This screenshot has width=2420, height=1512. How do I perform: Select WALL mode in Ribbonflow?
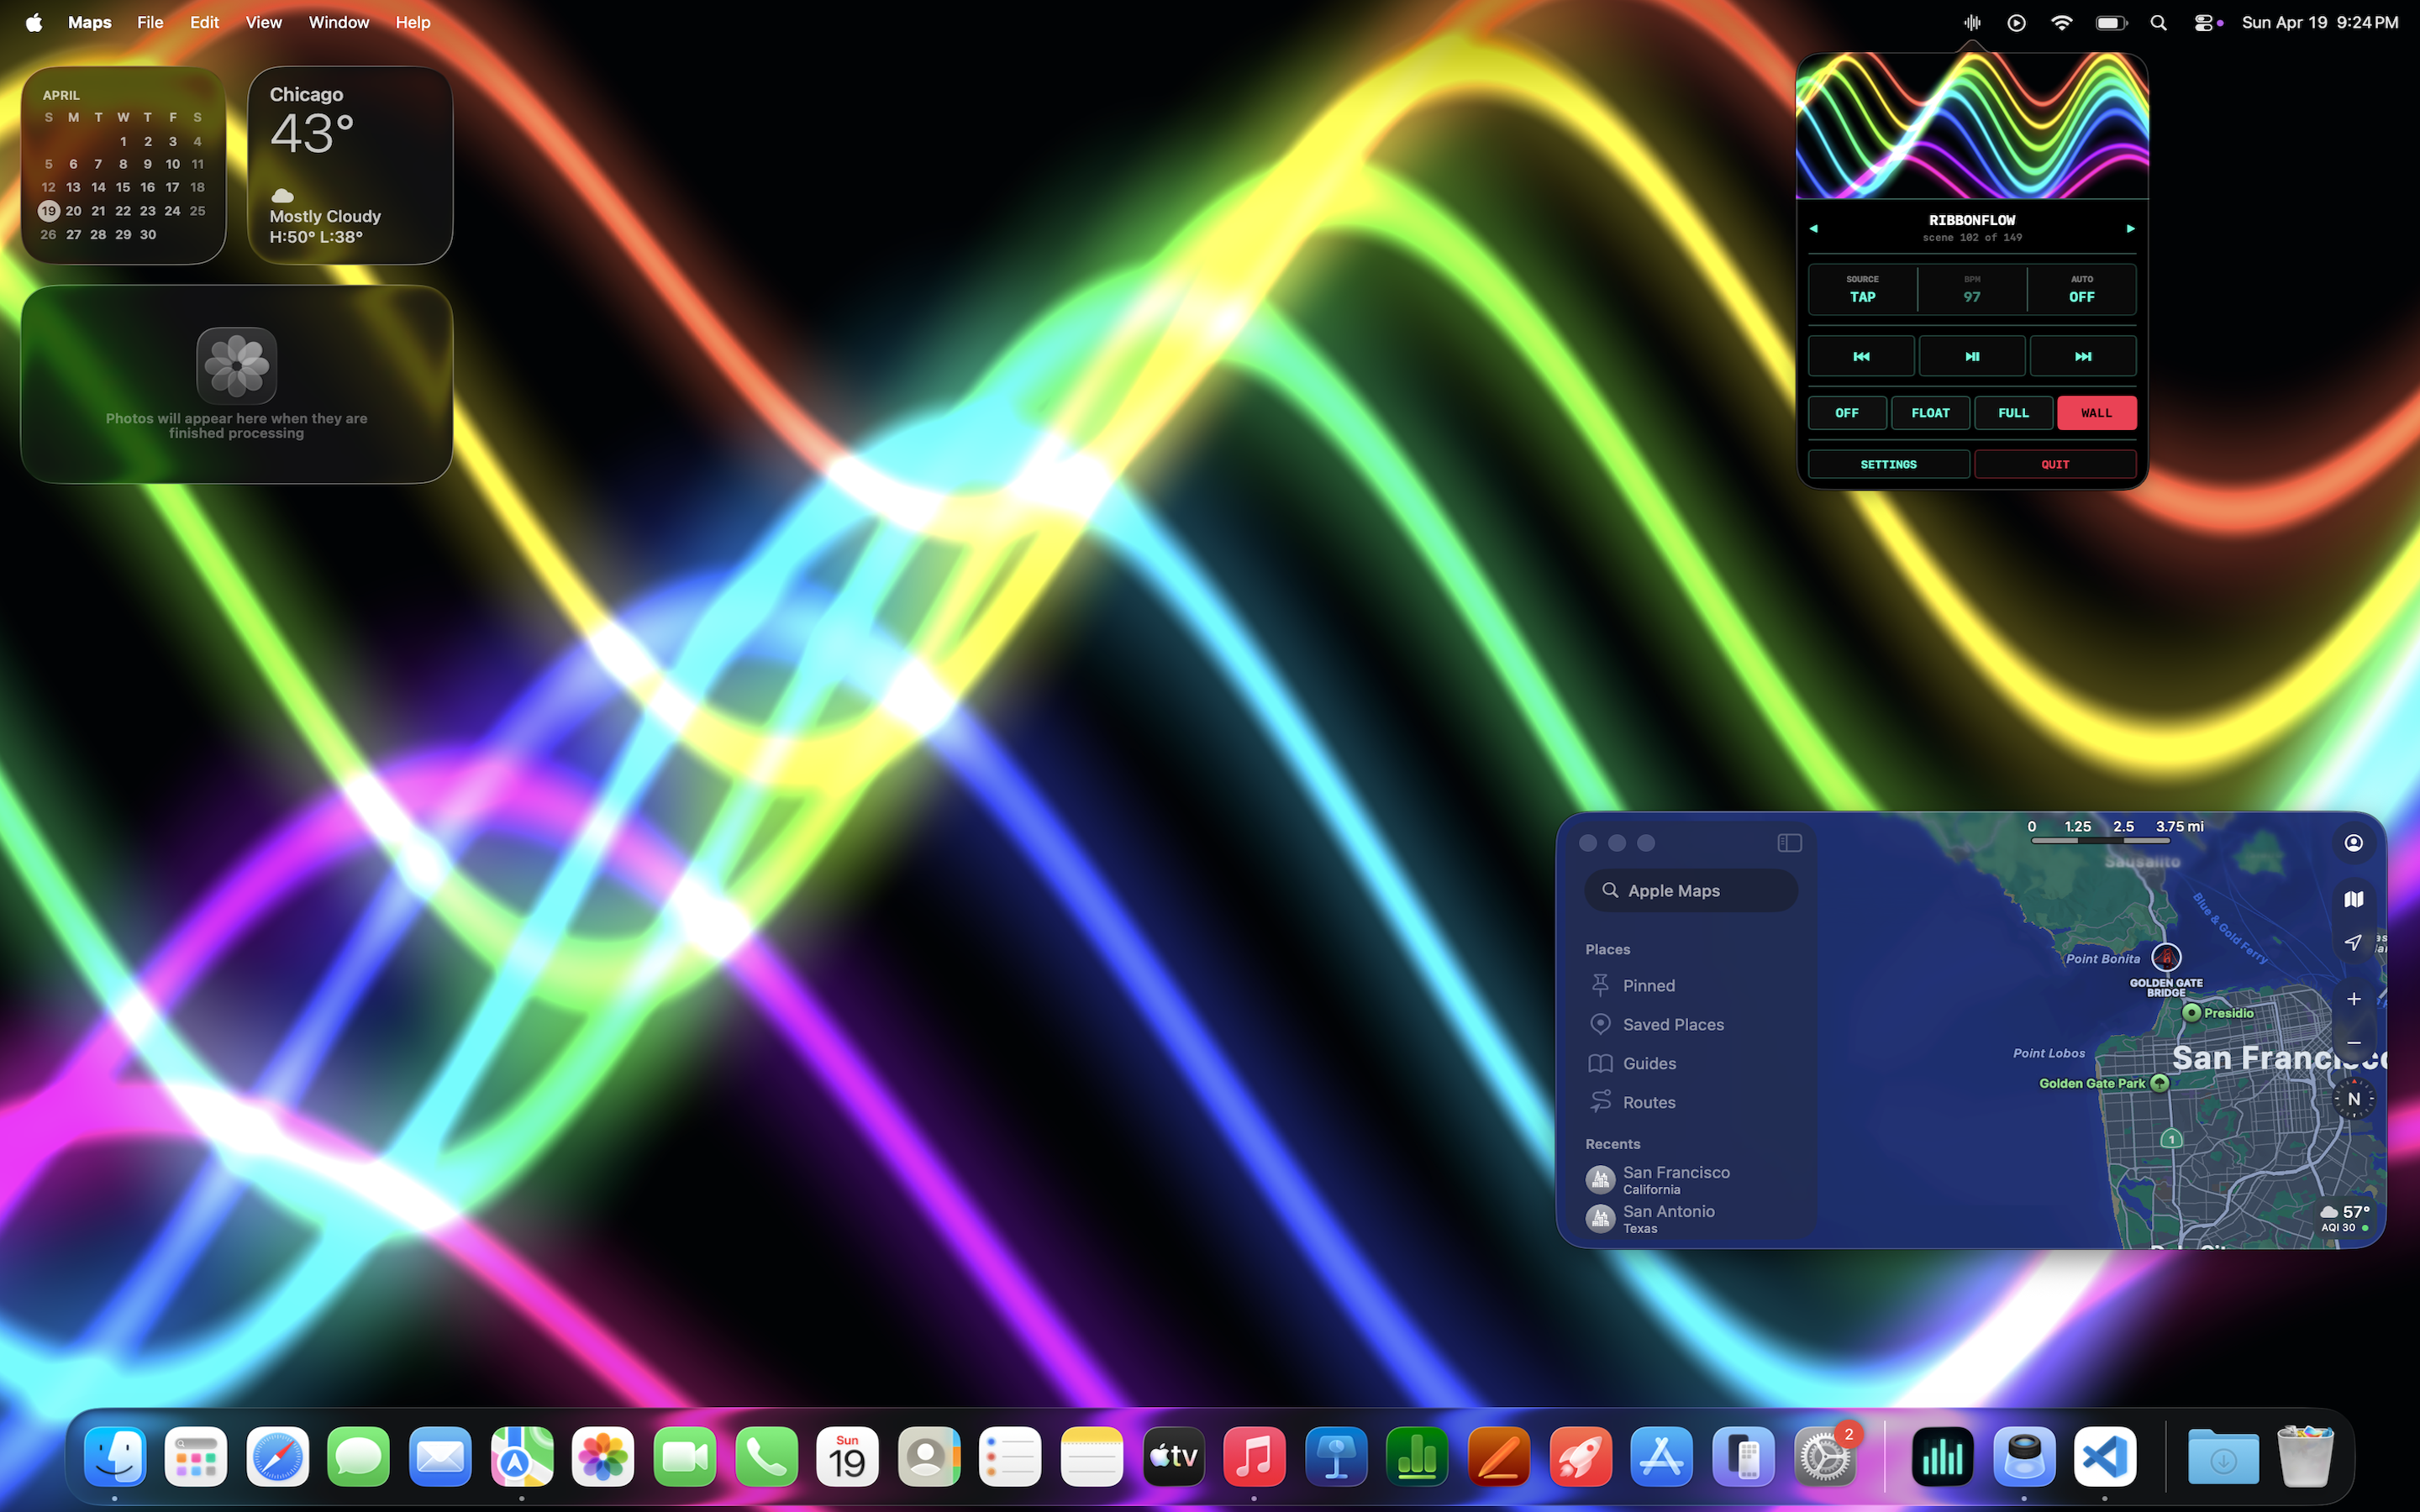(x=2097, y=413)
